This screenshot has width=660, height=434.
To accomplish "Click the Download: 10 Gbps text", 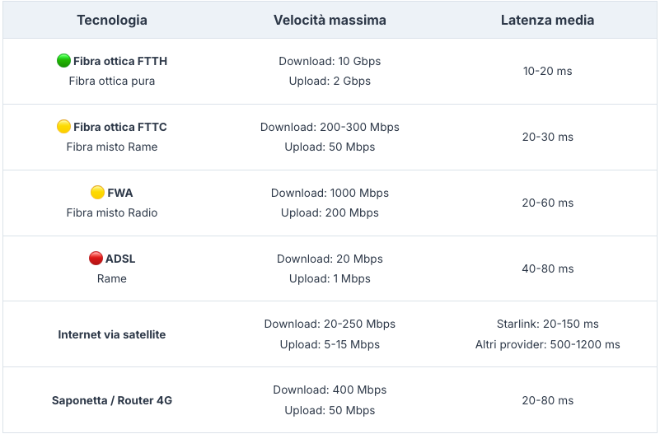I will 330,61.
